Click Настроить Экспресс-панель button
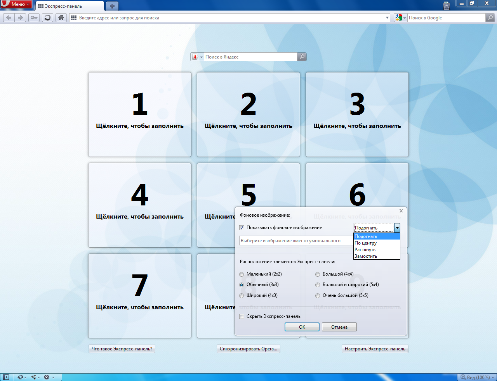 point(375,349)
